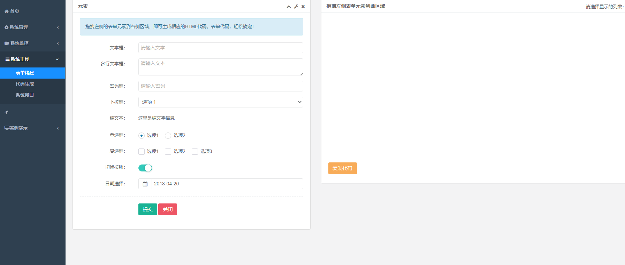This screenshot has height=265, width=625.
Task: Select 系统接口 submenu item
Action: click(32, 95)
